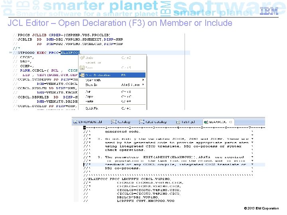
Task: Click the PROCS JCLLIB ORDER line
Action: click(x=61, y=35)
